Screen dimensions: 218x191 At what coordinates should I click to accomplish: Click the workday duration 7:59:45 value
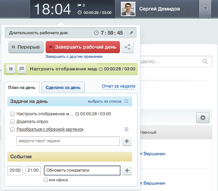tap(112, 33)
